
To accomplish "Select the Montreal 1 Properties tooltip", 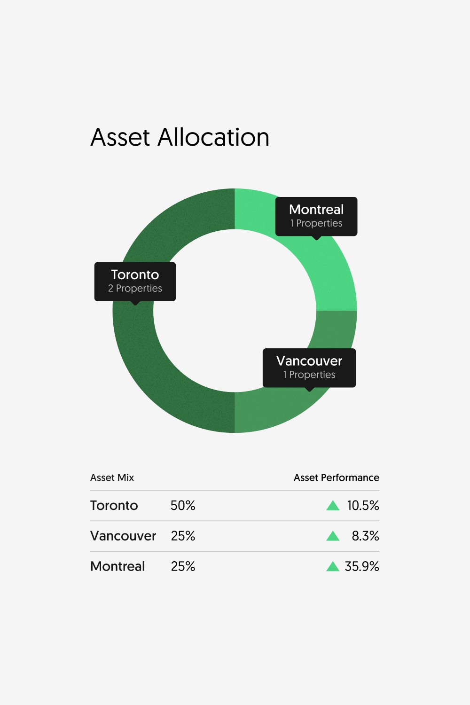I will (316, 217).
